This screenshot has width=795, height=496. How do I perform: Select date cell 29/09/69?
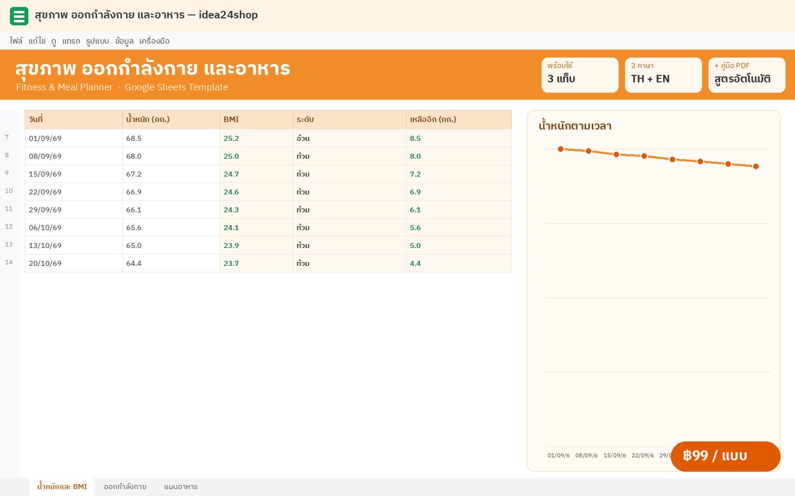point(74,210)
